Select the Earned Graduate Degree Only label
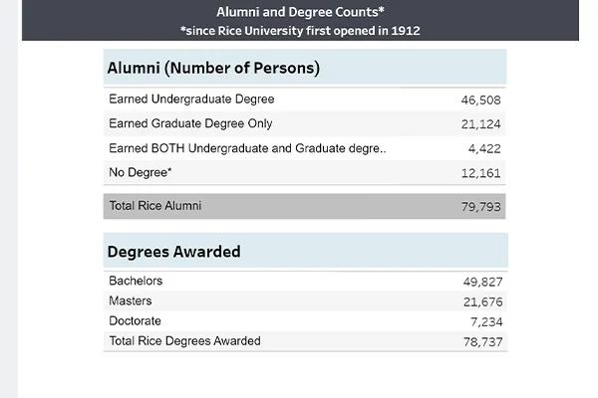598x398 pixels. coord(190,123)
